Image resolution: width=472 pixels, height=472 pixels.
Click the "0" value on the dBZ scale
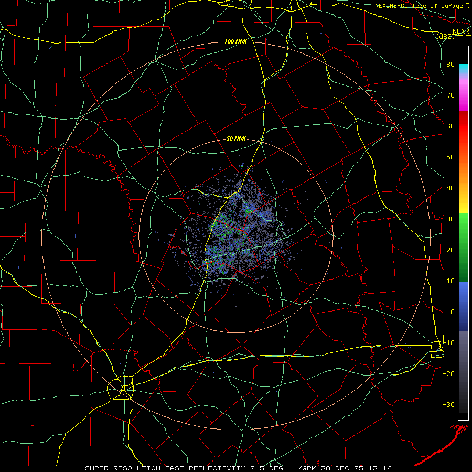[453, 312]
